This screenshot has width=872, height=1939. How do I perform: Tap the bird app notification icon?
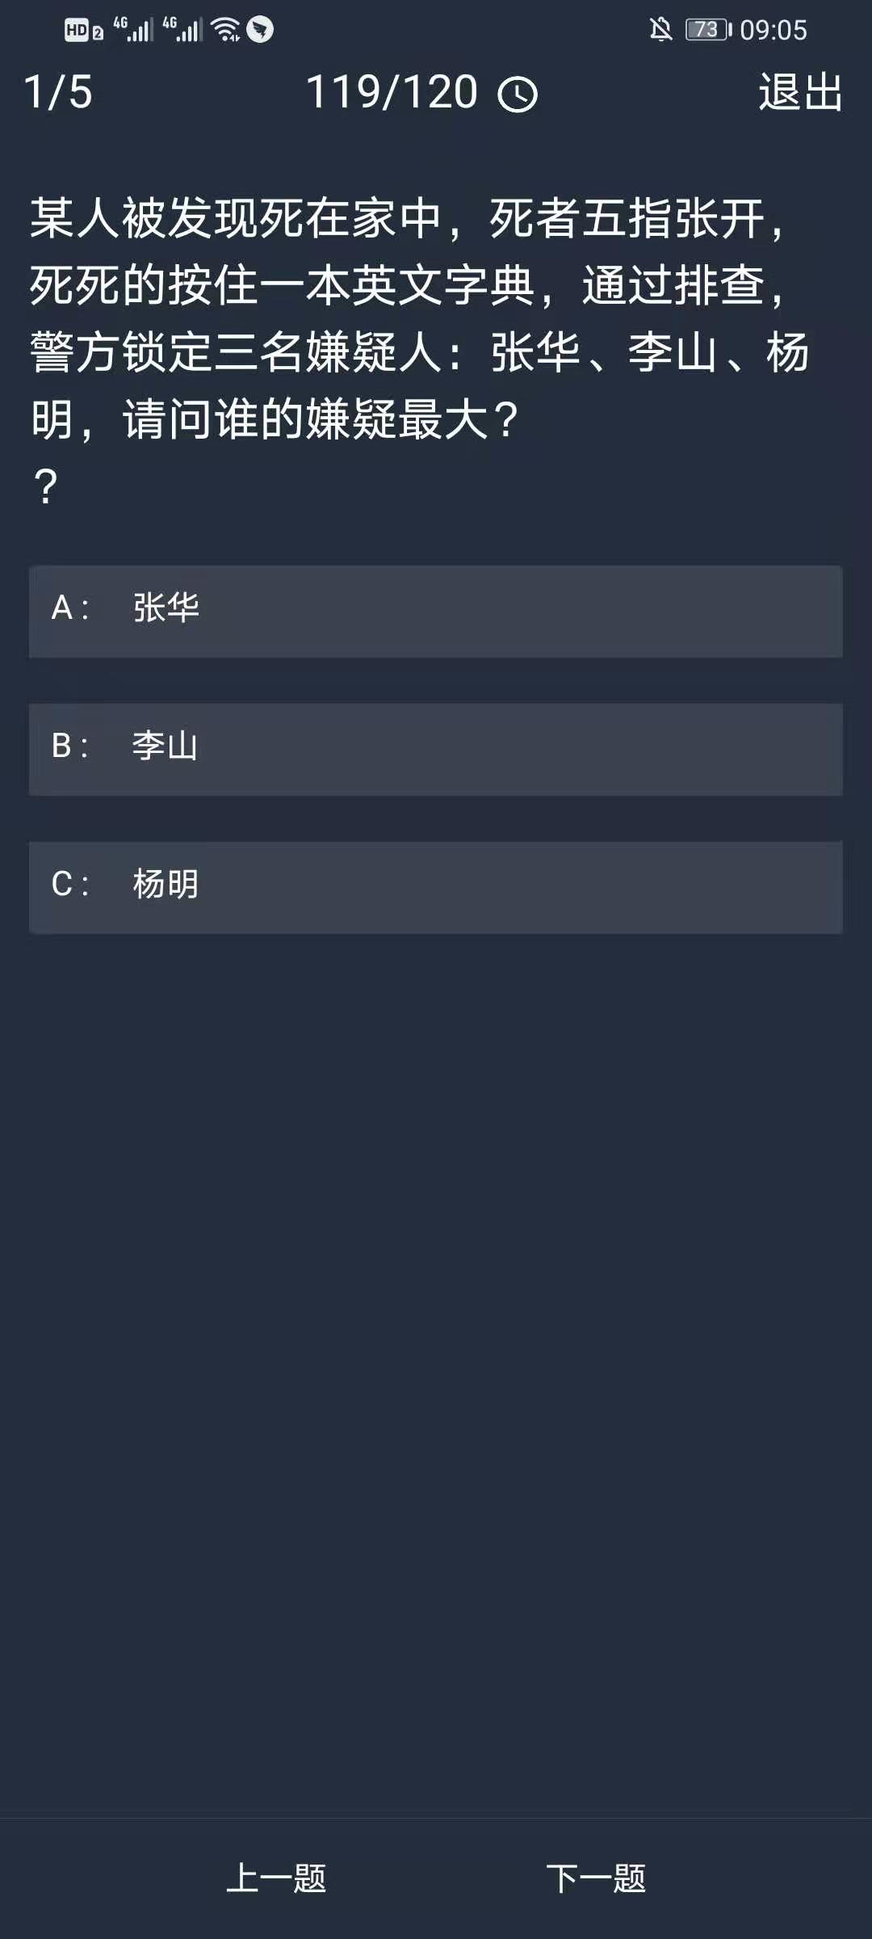pyautogui.click(x=260, y=30)
